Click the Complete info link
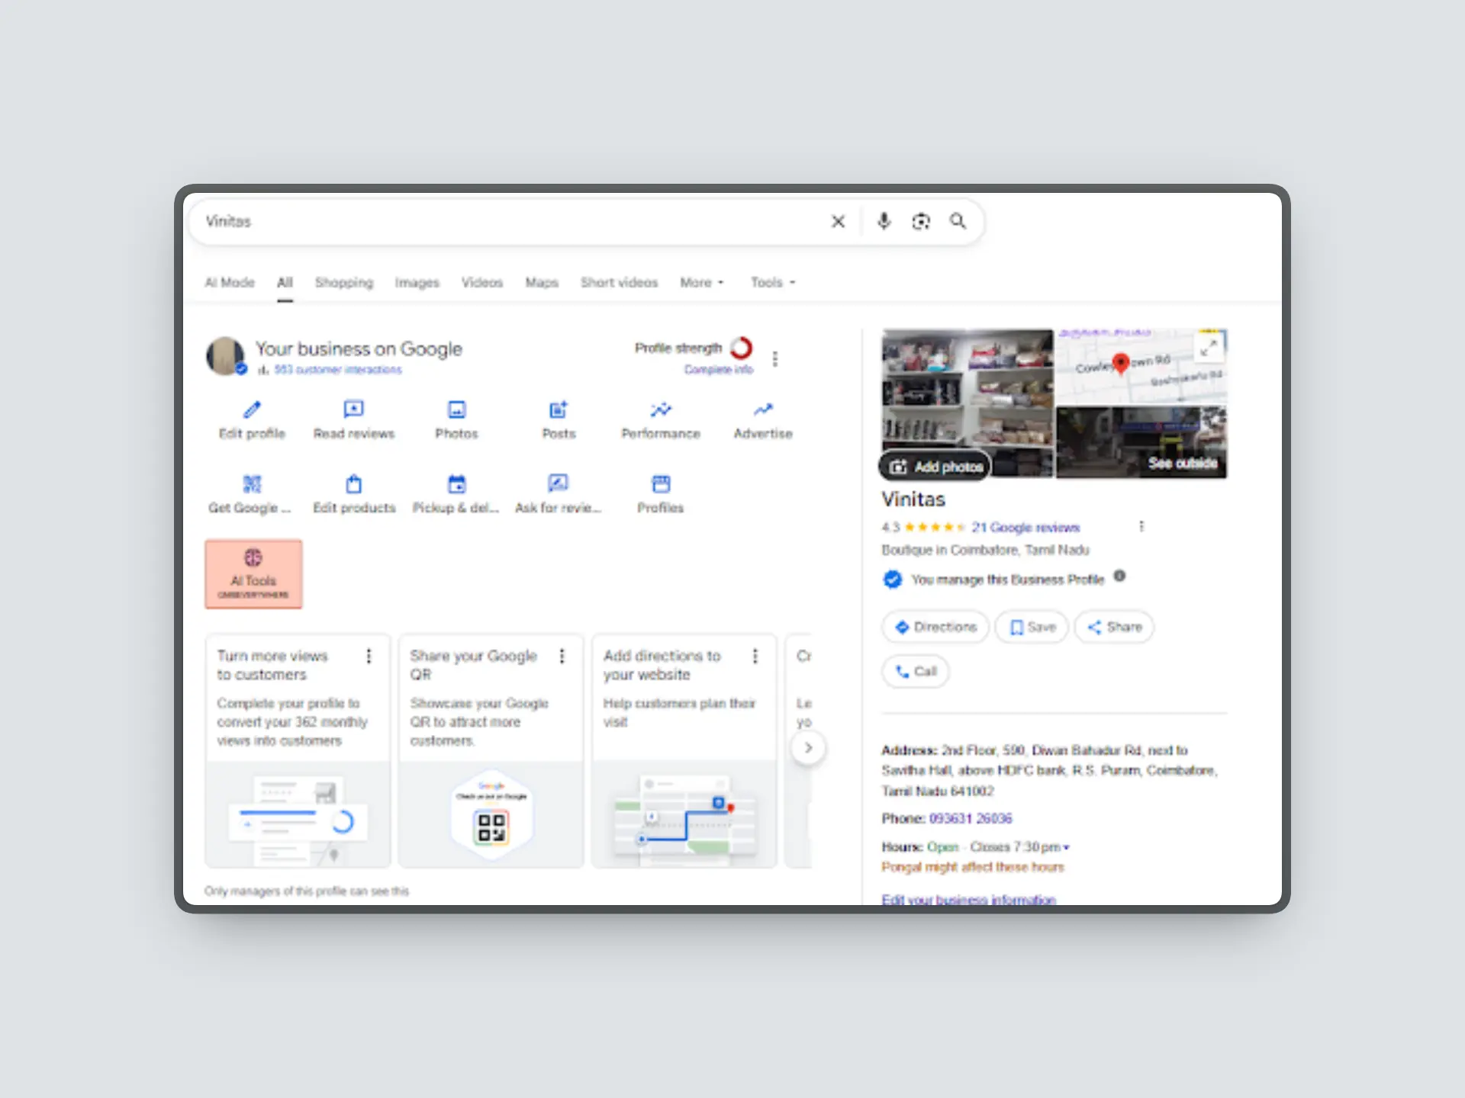 coord(718,370)
